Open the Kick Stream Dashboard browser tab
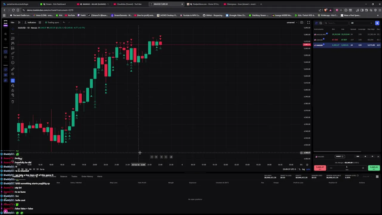This screenshot has width=382, height=215. click(x=56, y=4)
